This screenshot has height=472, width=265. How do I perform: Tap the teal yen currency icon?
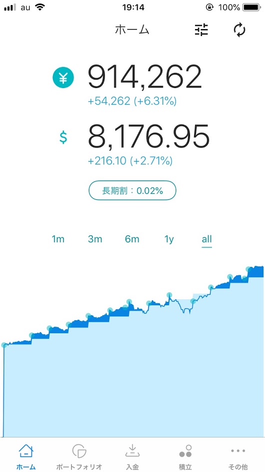tap(63, 78)
